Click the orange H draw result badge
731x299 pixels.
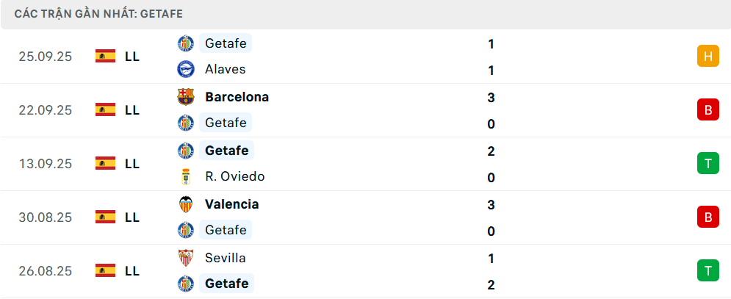click(x=707, y=56)
